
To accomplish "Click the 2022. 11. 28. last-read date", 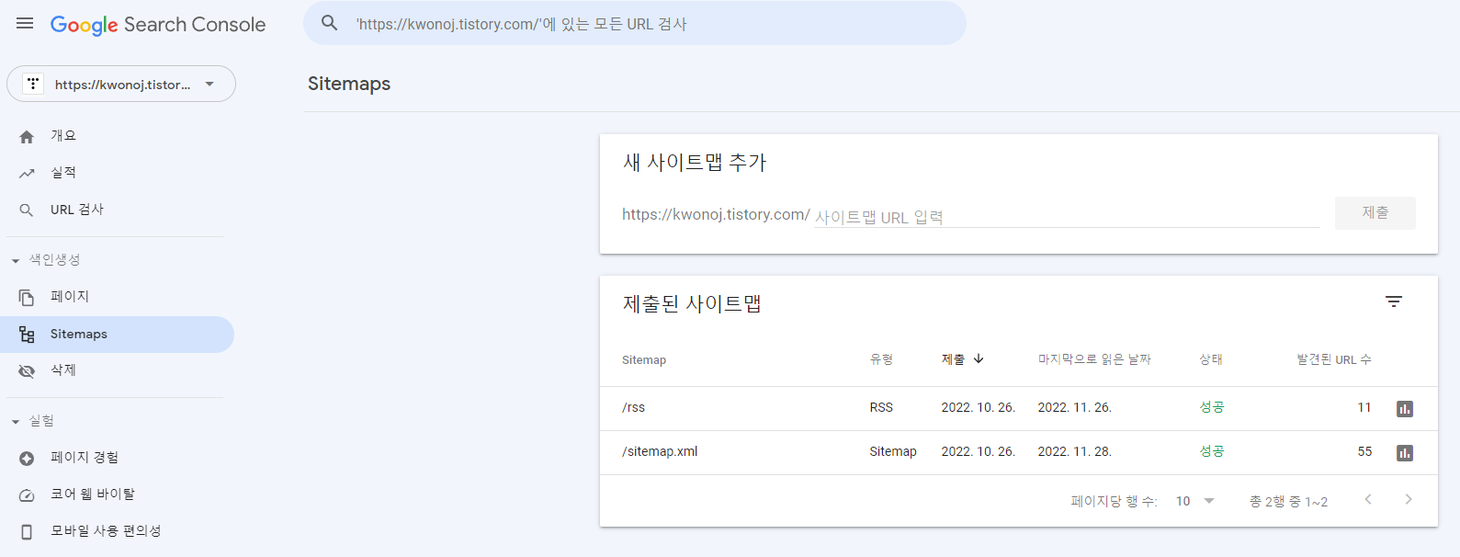I will coord(1074,451).
